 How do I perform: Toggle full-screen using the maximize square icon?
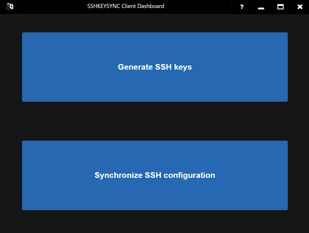point(280,7)
